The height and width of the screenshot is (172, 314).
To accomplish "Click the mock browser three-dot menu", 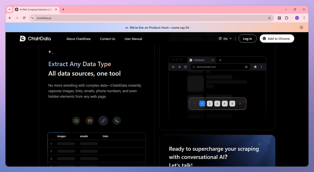I will click(261, 67).
